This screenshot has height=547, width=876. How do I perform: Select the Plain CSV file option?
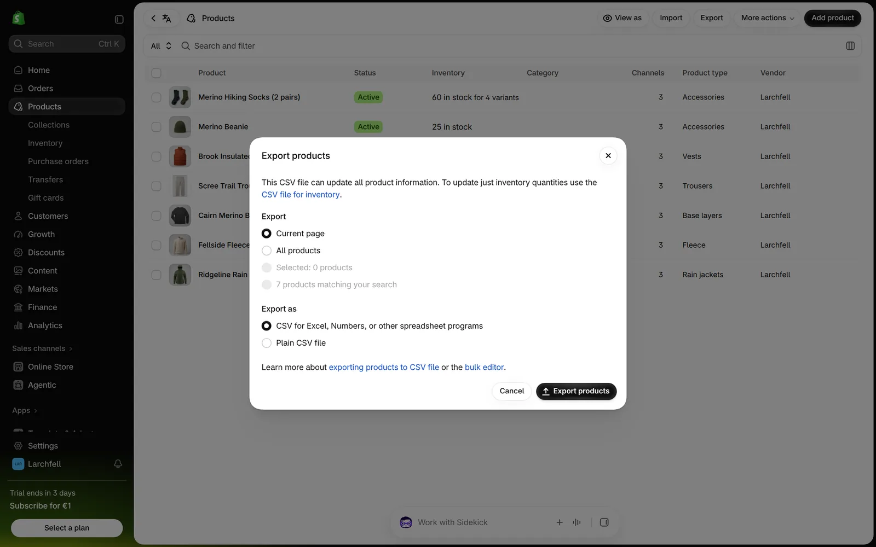(267, 343)
